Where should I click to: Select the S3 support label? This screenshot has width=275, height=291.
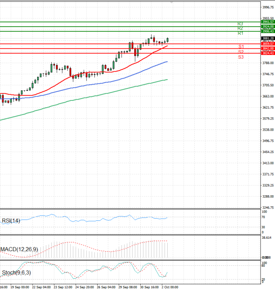pos(241,57)
